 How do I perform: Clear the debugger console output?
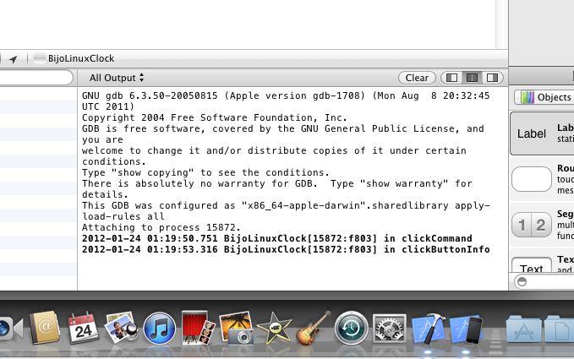click(417, 78)
